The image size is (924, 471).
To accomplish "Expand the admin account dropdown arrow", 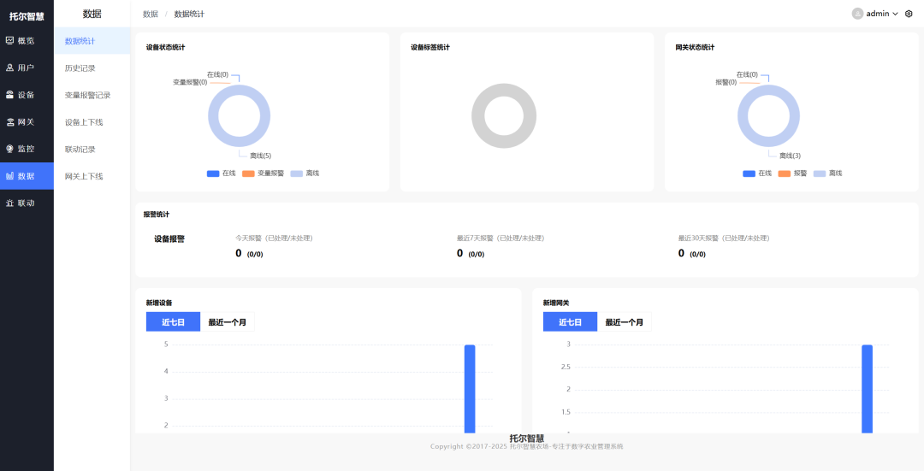I will click(895, 14).
